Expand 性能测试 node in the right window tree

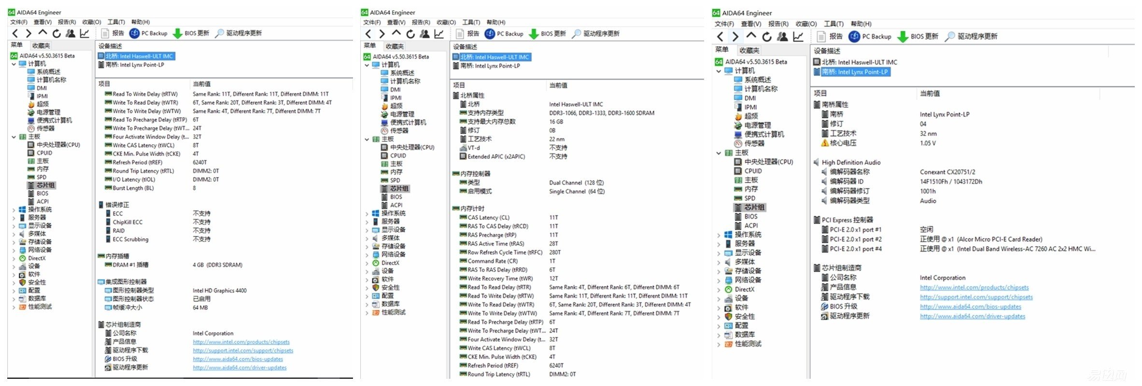tap(719, 344)
